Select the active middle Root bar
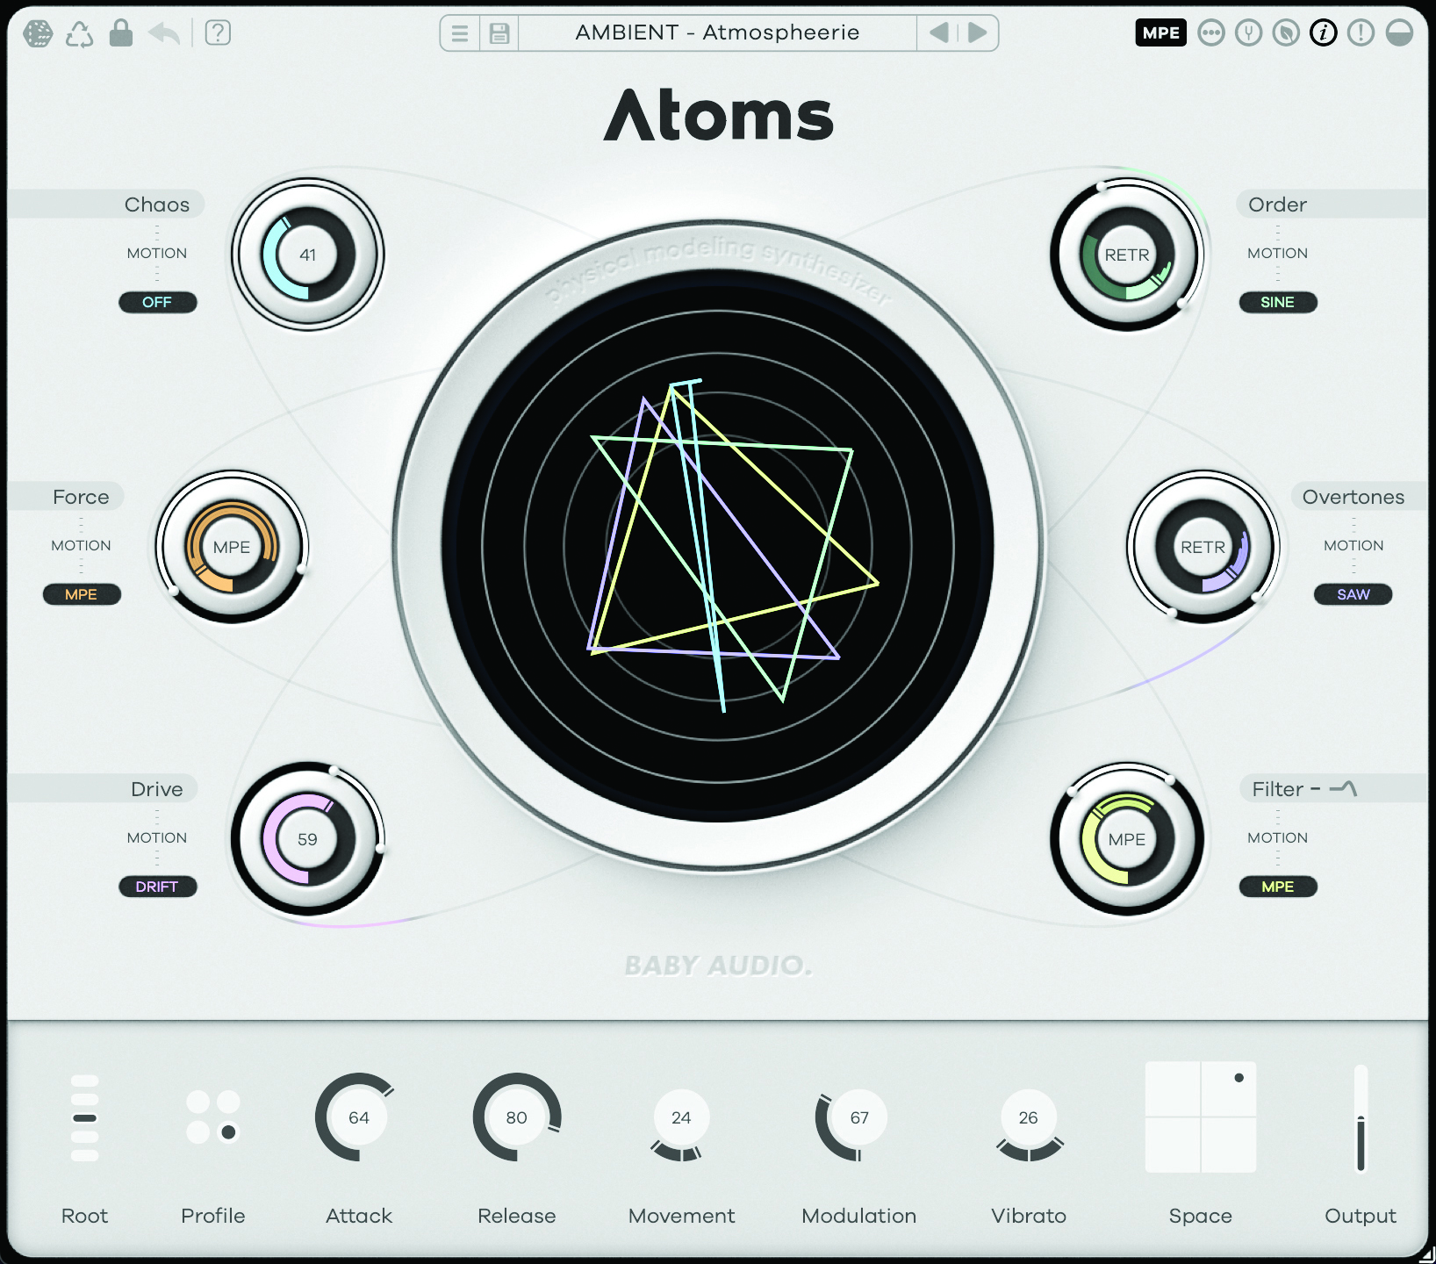 click(85, 1118)
